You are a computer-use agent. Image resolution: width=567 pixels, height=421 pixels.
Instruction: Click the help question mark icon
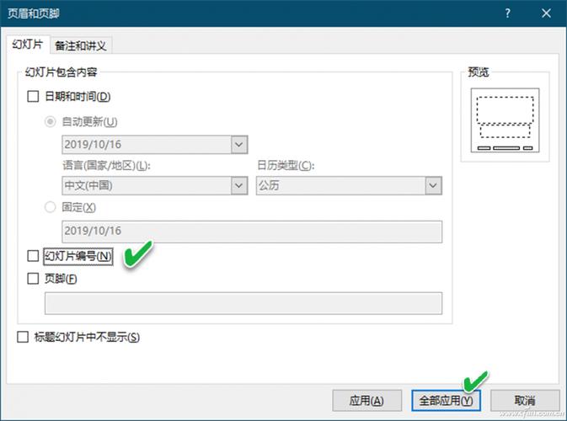(x=508, y=13)
